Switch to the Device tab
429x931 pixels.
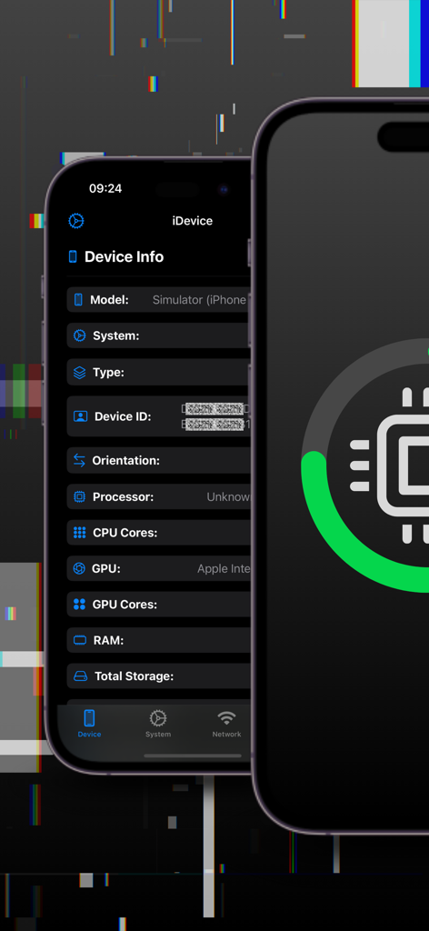coord(90,723)
